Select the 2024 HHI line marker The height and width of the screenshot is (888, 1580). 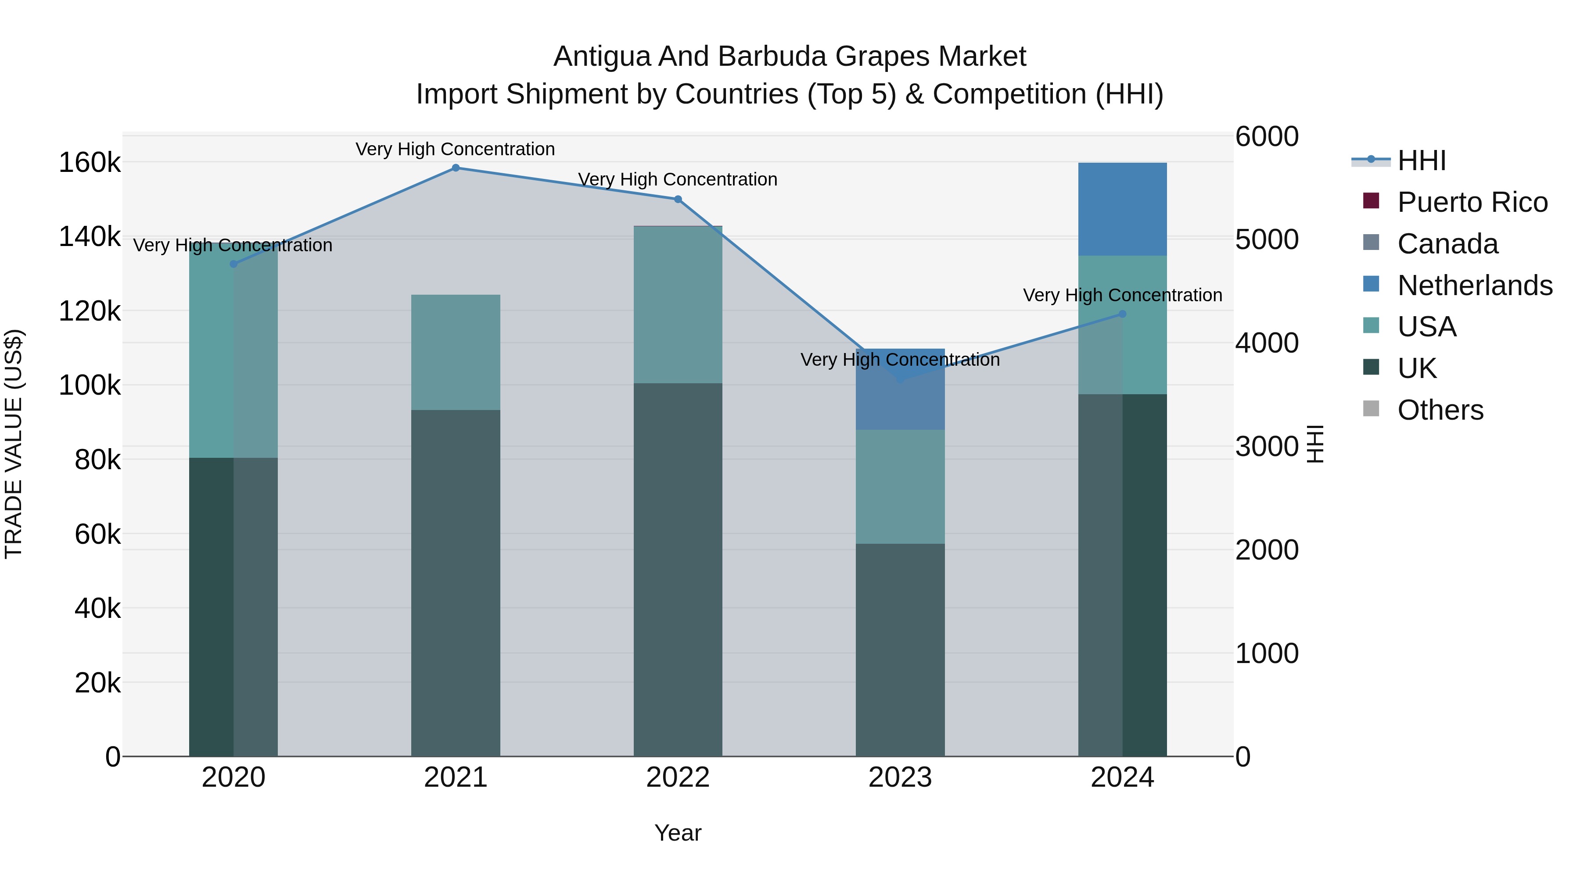[1122, 314]
